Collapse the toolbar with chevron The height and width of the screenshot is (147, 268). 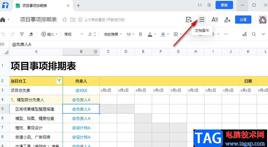(x=263, y=34)
